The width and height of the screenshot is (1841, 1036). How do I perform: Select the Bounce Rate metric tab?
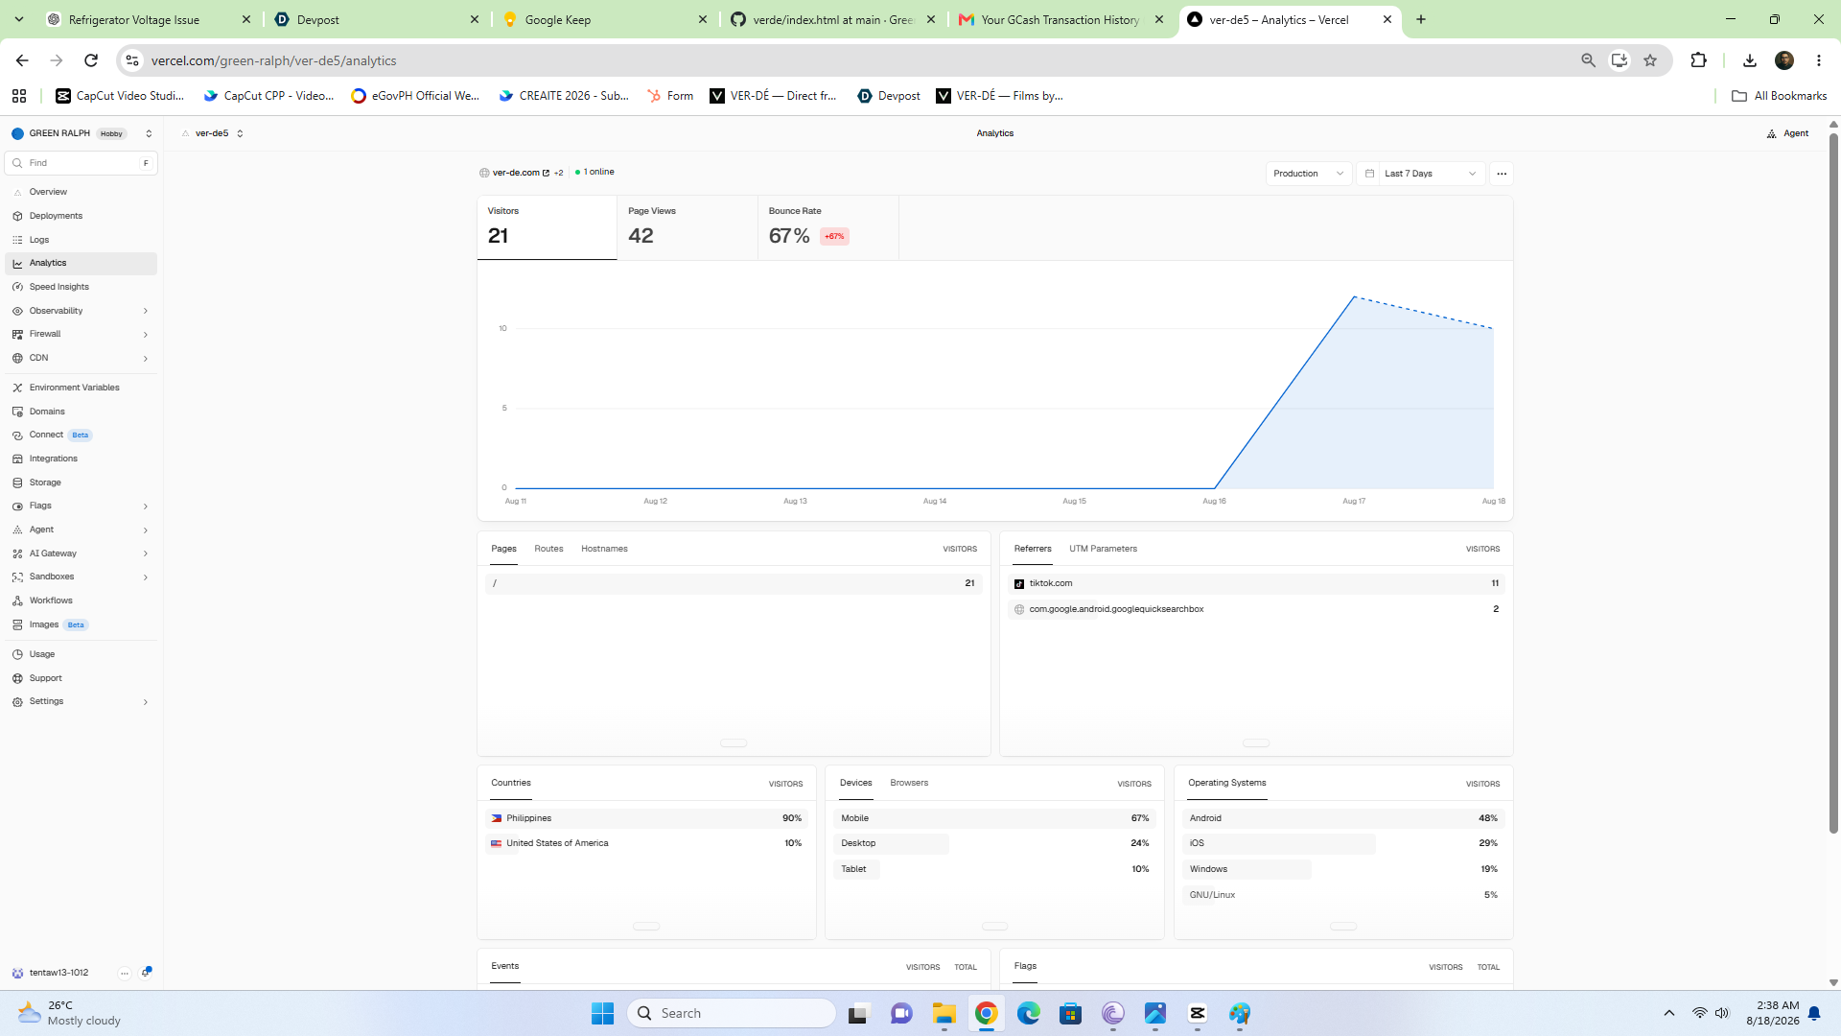pos(827,227)
